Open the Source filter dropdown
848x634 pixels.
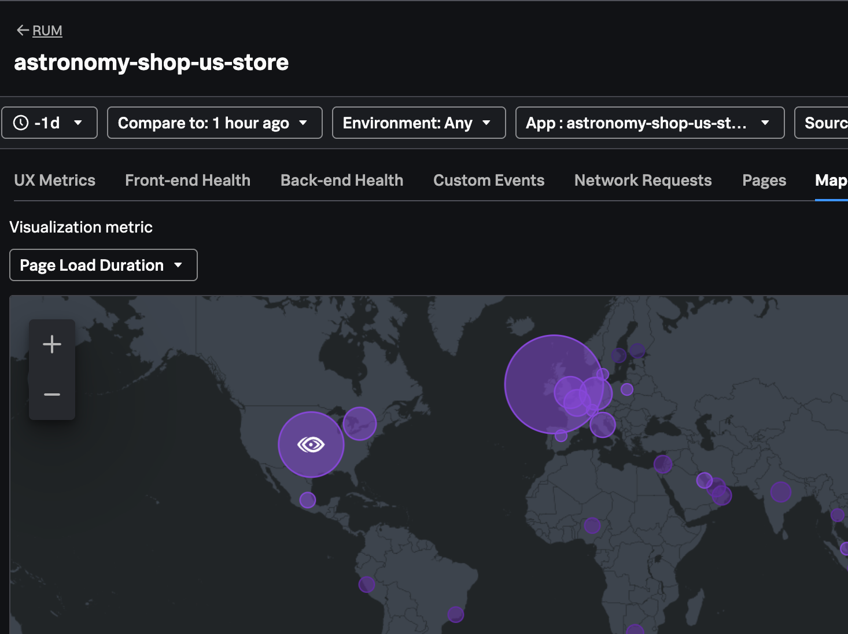[827, 123]
